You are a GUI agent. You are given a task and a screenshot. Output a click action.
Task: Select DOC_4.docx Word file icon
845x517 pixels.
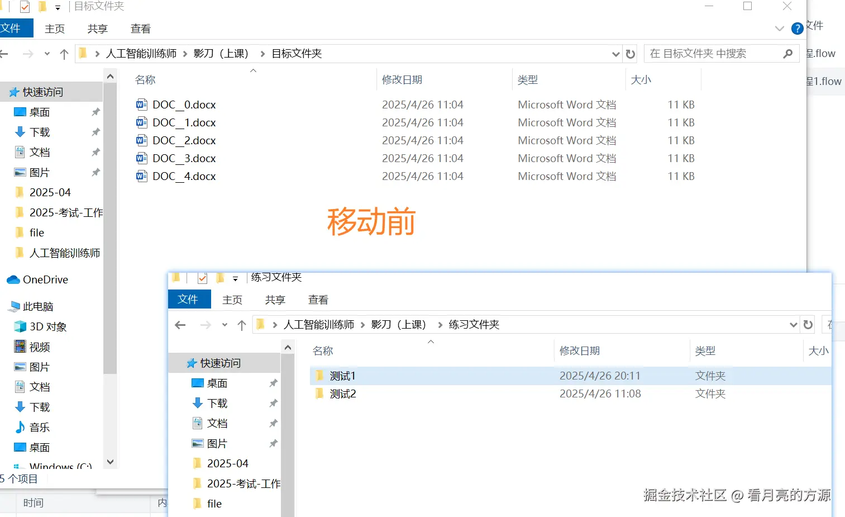coord(142,176)
